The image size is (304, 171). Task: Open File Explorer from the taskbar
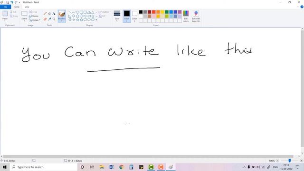[102, 167]
